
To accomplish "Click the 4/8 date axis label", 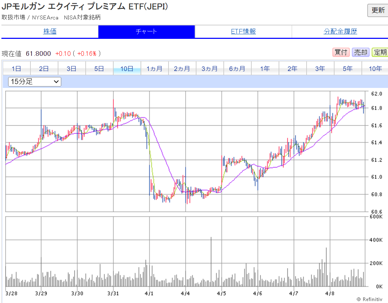I will (330, 293).
